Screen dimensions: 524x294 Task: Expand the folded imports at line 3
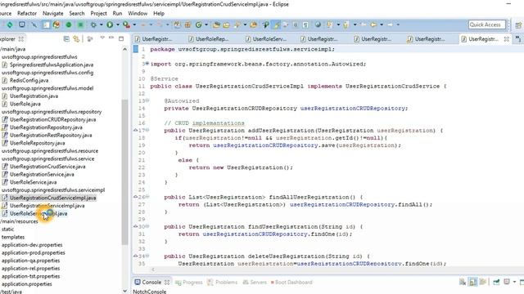147,64
